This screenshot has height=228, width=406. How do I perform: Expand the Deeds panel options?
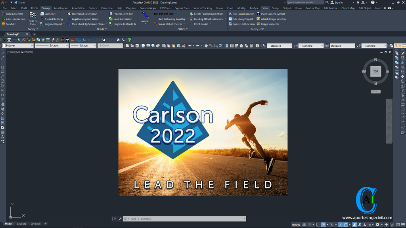tap(105, 29)
